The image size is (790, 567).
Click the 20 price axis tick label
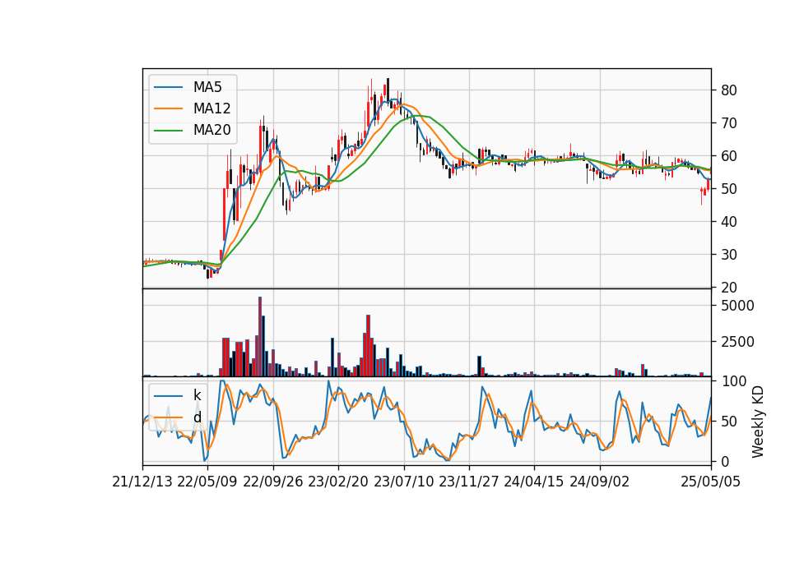tap(729, 288)
